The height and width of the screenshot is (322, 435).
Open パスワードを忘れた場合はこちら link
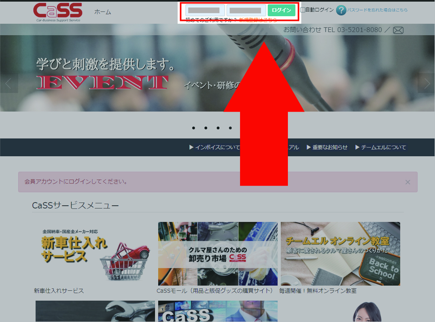coord(377,10)
